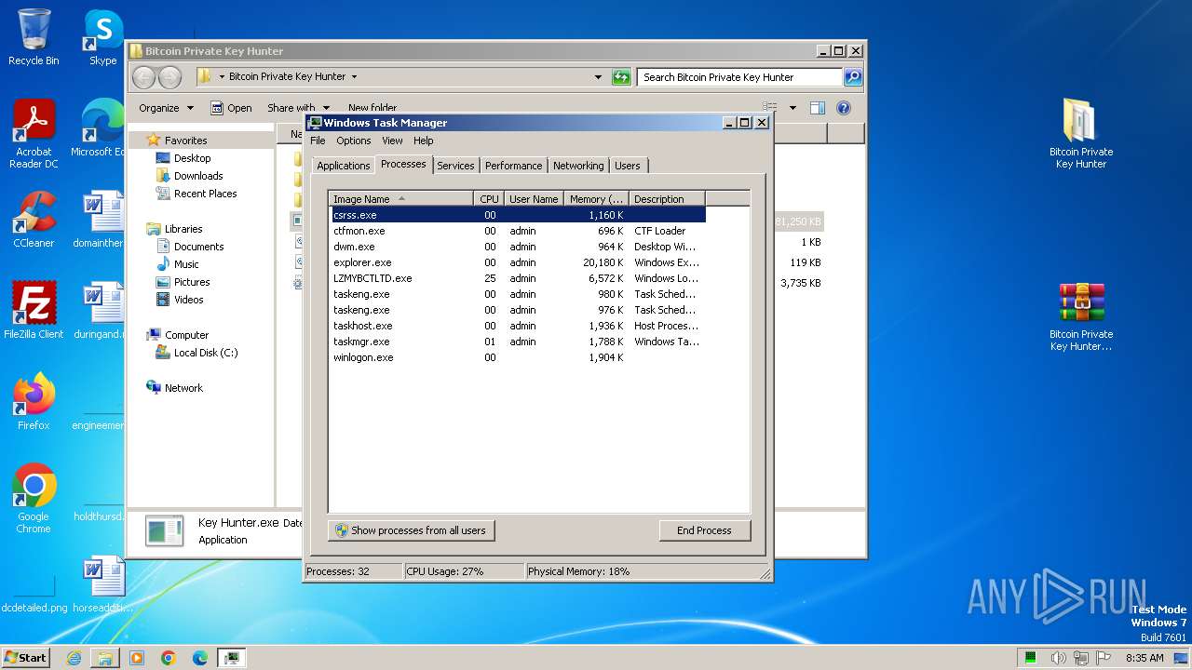This screenshot has height=670, width=1192.
Task: Open Acrobat Reader DC shortcut
Action: (x=34, y=134)
